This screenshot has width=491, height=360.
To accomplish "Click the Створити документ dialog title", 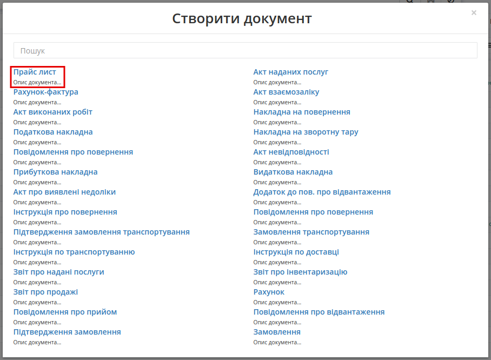I will pyautogui.click(x=242, y=18).
